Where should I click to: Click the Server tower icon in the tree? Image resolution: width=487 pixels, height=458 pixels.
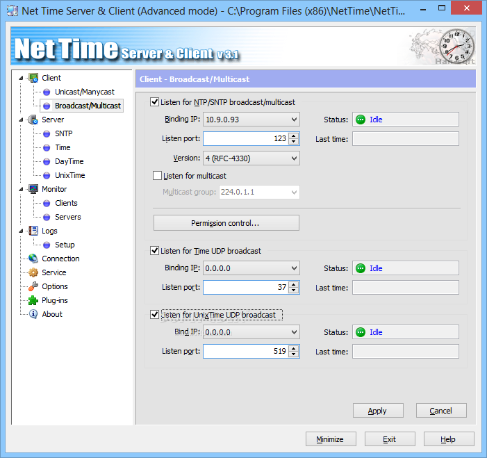coord(33,120)
